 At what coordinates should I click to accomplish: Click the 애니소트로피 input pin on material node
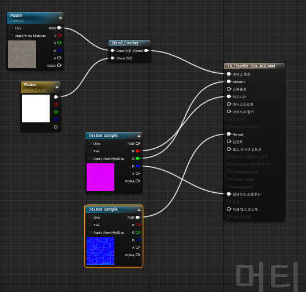[x=229, y=104]
